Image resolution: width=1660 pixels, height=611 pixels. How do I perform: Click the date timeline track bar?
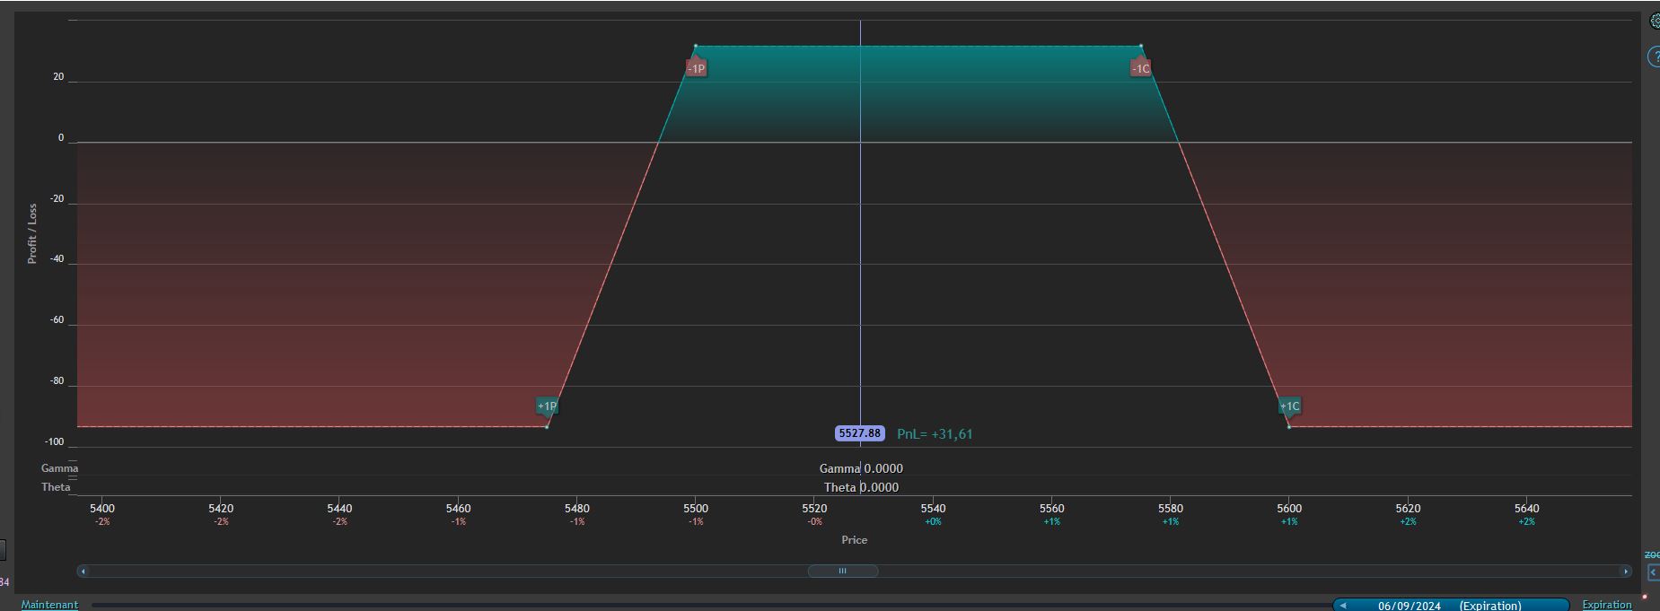(x=711, y=605)
